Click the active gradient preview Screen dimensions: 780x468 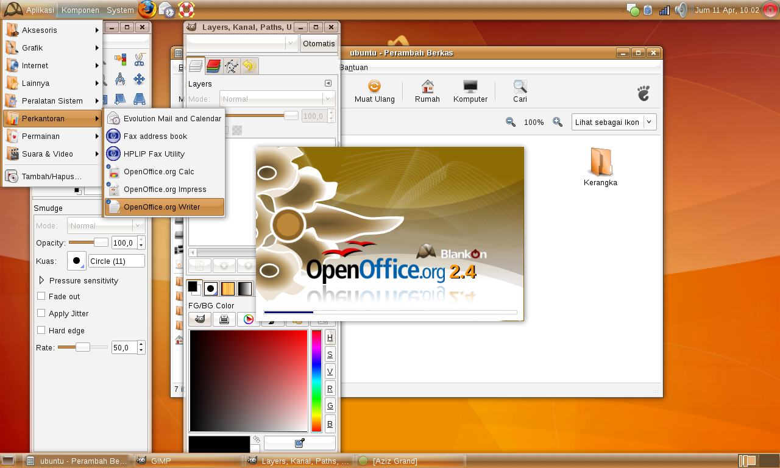coord(245,288)
